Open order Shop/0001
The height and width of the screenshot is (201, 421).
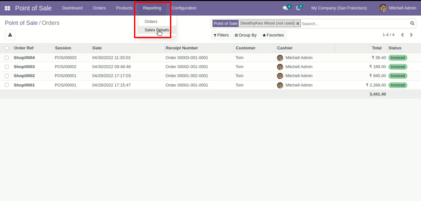pyautogui.click(x=24, y=85)
